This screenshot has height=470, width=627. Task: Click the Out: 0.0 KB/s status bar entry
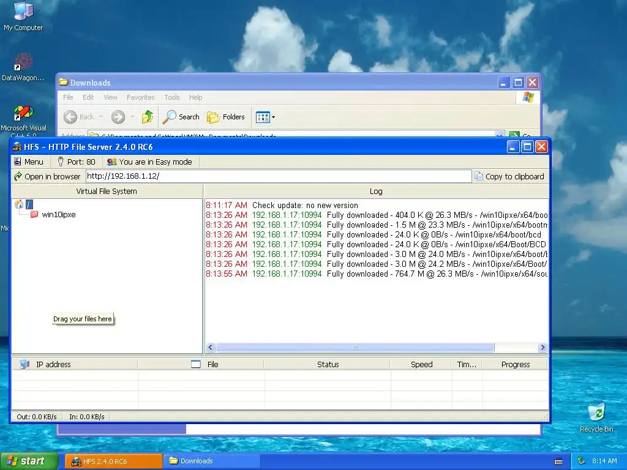click(x=36, y=416)
